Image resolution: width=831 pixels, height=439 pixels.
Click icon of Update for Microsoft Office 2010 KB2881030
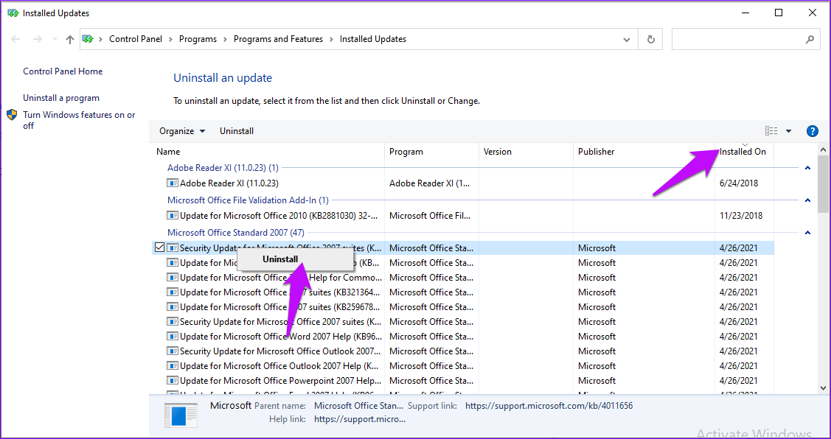[x=173, y=216]
